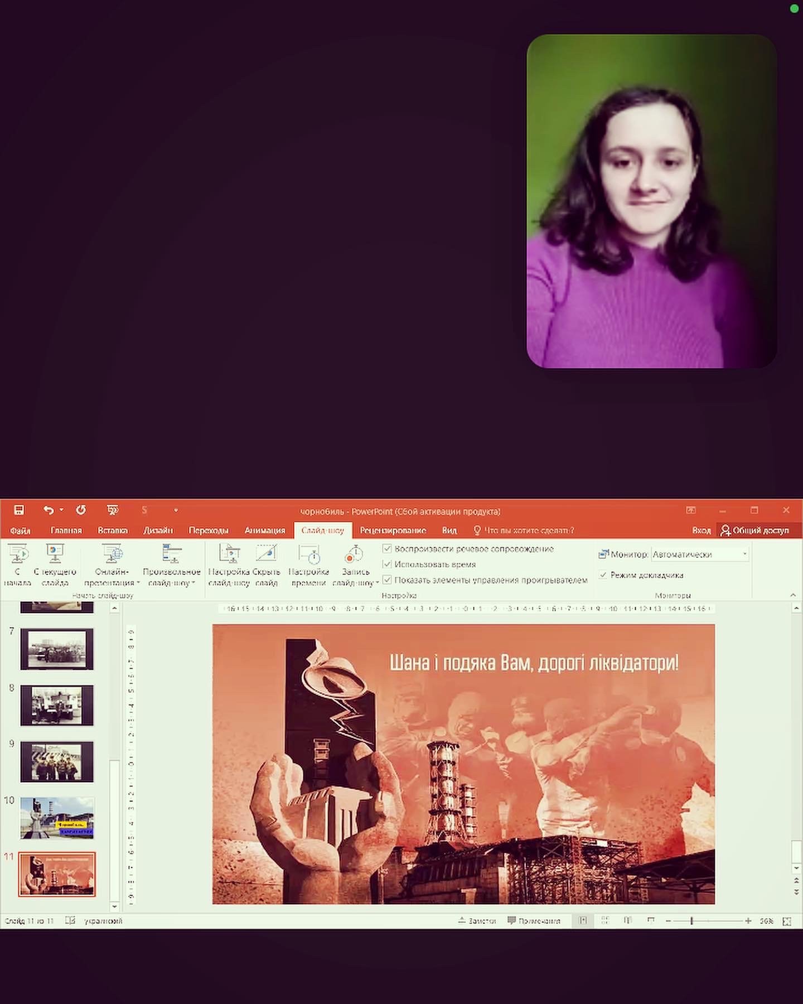Click slide editor scroll up arrow
Viewport: 803px width, 1004px height.
pos(796,609)
